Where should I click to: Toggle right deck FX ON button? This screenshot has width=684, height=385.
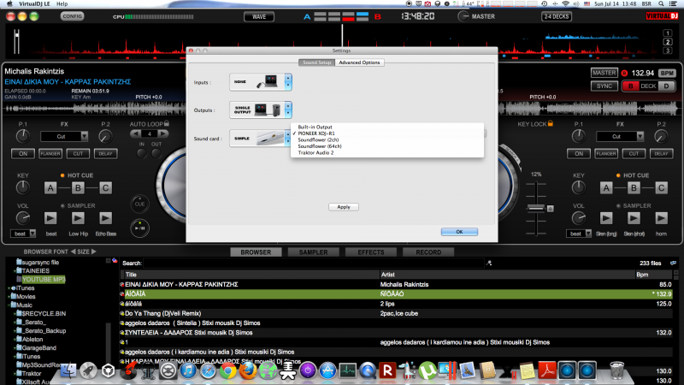pyautogui.click(x=579, y=154)
